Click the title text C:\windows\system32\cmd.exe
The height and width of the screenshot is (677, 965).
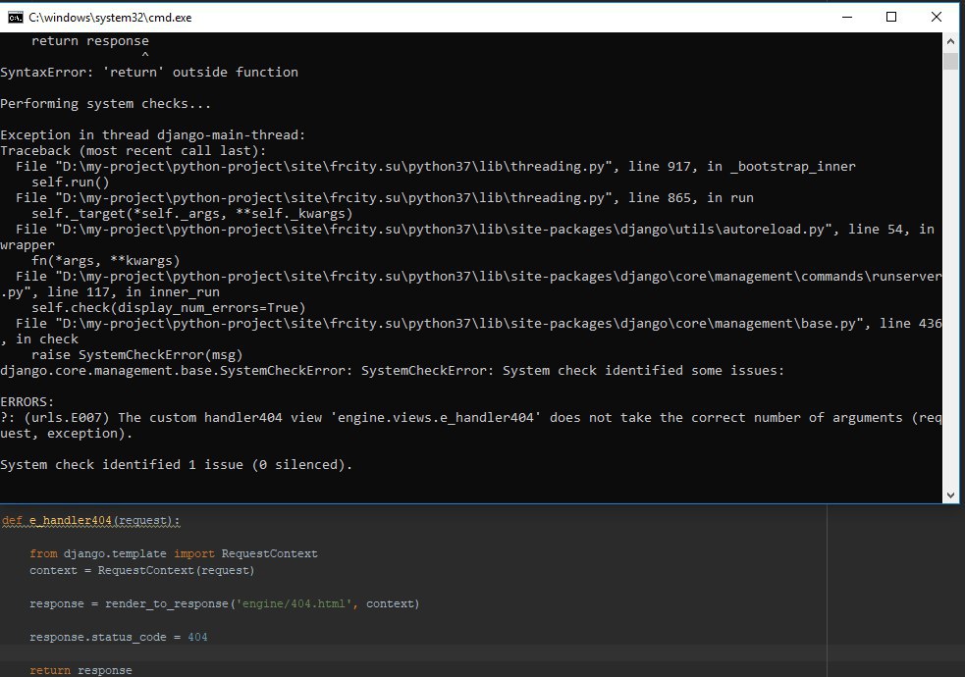click(x=110, y=18)
